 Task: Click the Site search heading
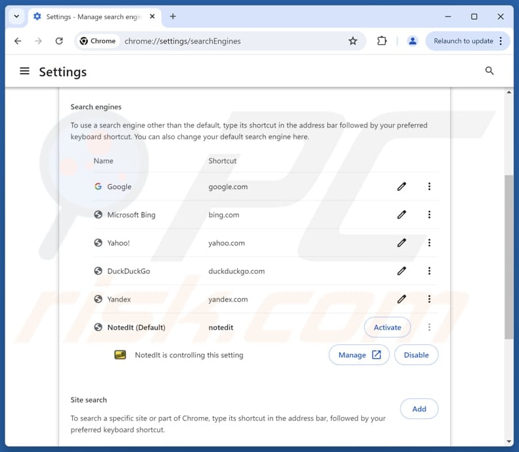pos(89,399)
